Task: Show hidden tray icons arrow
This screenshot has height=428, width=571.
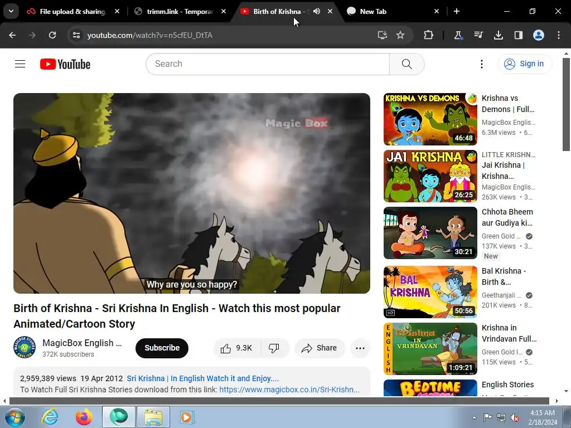Action: point(474,417)
